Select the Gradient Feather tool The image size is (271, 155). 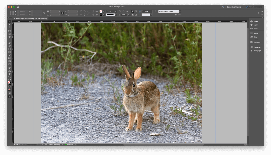pyautogui.click(x=9, y=65)
